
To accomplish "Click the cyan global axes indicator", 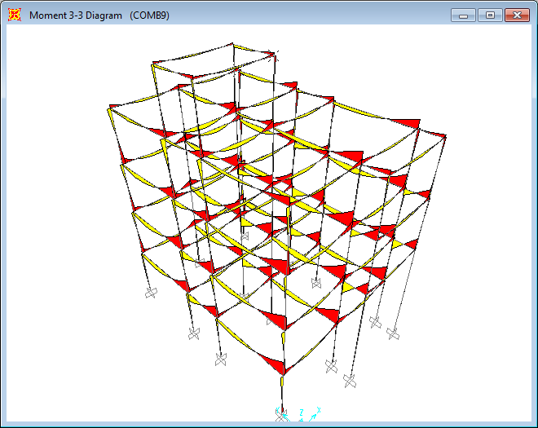I will [307, 415].
